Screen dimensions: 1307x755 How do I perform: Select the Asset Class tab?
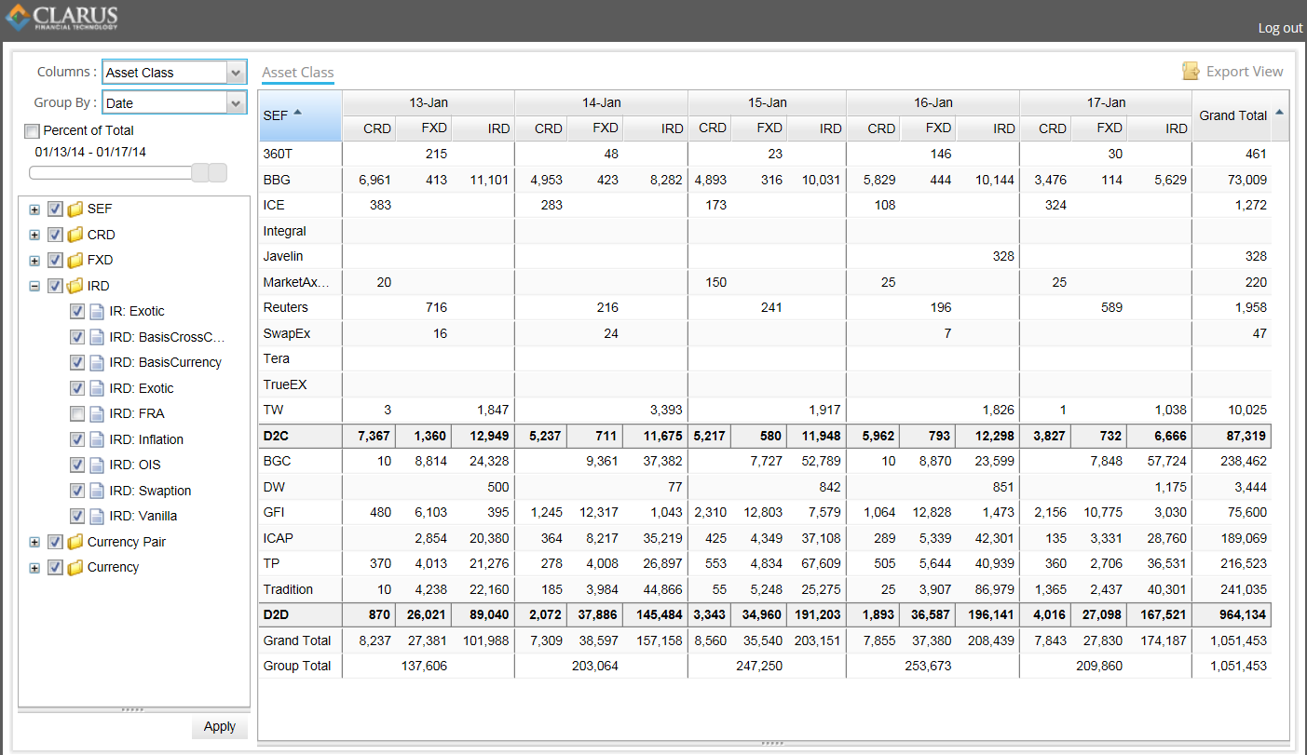(x=298, y=73)
